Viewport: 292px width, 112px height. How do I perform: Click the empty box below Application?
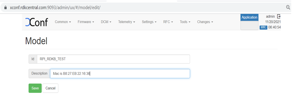tap(249, 26)
